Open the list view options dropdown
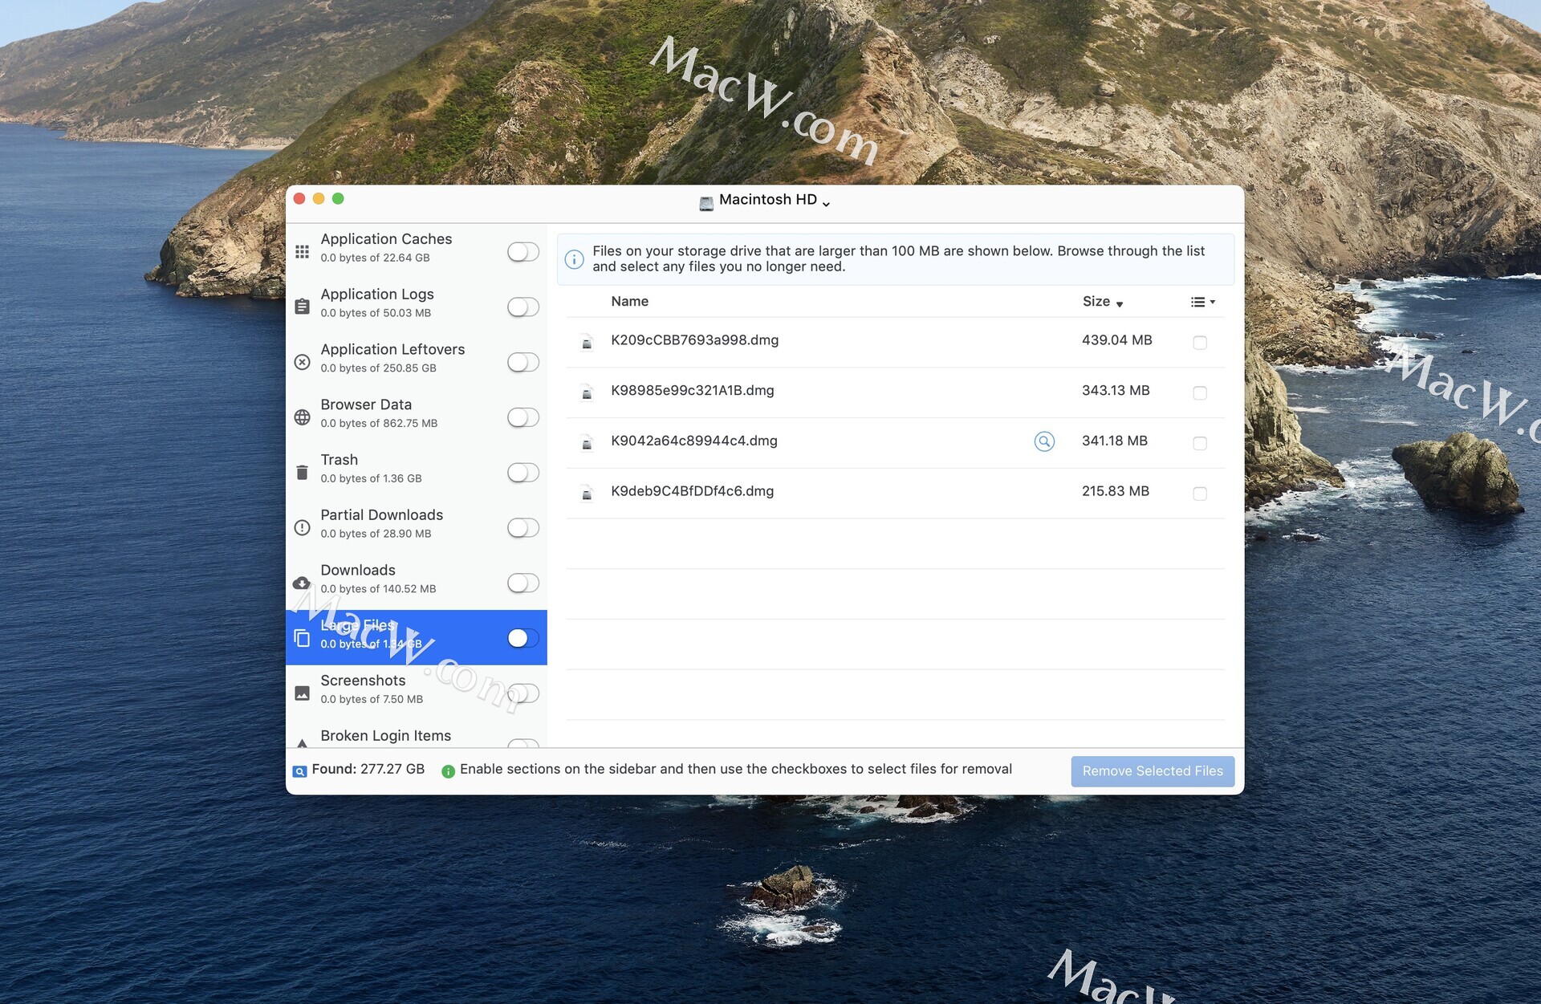This screenshot has width=1541, height=1004. click(1202, 302)
